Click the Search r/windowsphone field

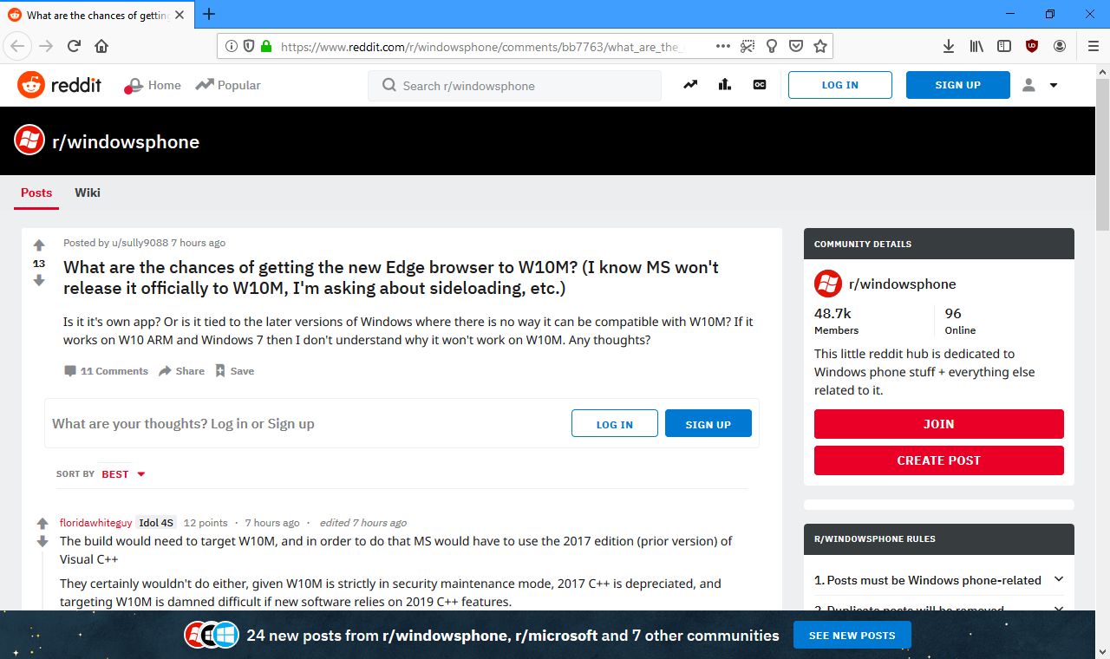[x=515, y=86]
